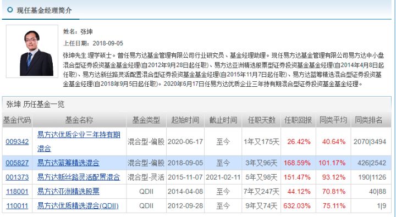Click manager name text 张坤
The height and width of the screenshot is (217, 396).
87,31
